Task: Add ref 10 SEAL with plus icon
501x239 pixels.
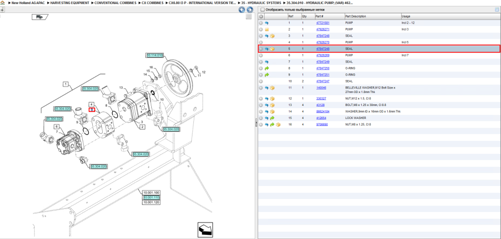Action: [261, 81]
